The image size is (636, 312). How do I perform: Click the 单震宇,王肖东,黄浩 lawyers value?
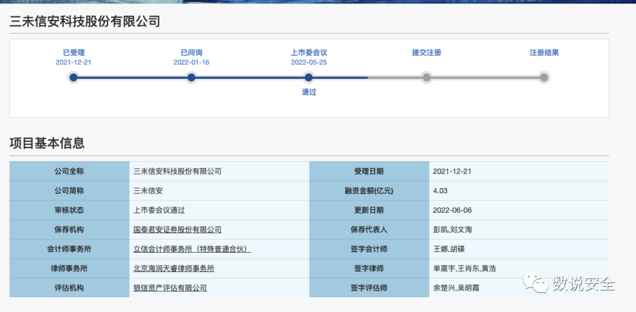465,269
